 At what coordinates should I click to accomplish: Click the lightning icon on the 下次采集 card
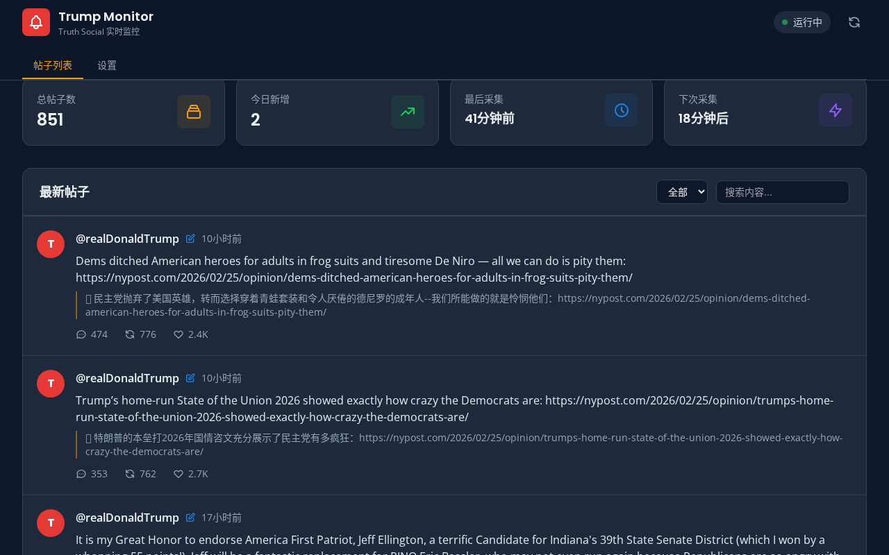pos(836,110)
